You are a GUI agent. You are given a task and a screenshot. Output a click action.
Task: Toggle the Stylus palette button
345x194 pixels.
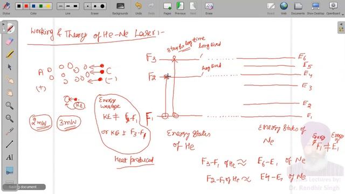[6, 8]
